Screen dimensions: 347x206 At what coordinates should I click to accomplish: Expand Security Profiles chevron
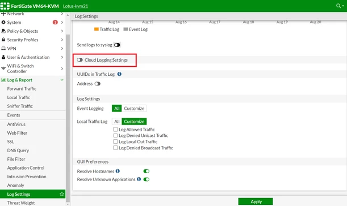[x=62, y=40]
